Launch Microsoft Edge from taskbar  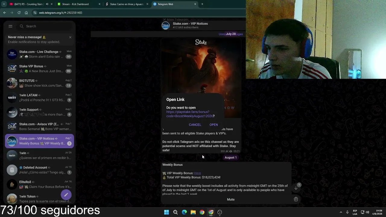(x=184, y=212)
